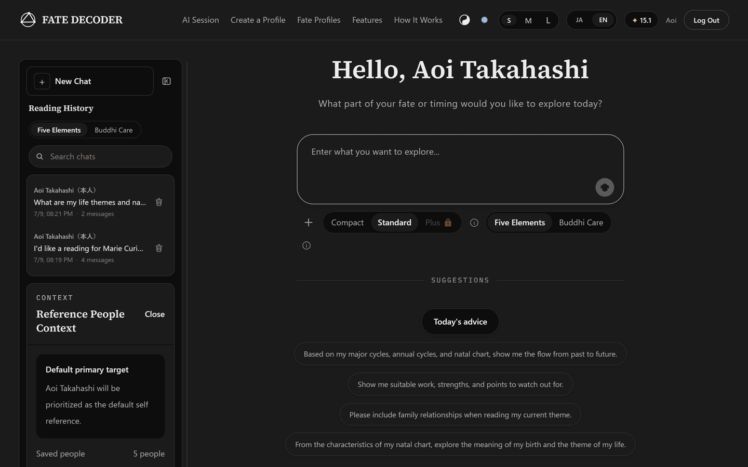Image resolution: width=748 pixels, height=467 pixels.
Task: Select Compact response mode
Action: 348,223
